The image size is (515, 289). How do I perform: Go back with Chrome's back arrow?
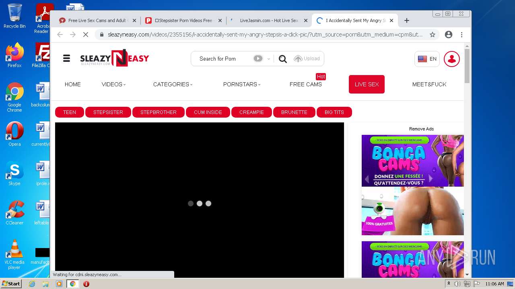click(60, 35)
